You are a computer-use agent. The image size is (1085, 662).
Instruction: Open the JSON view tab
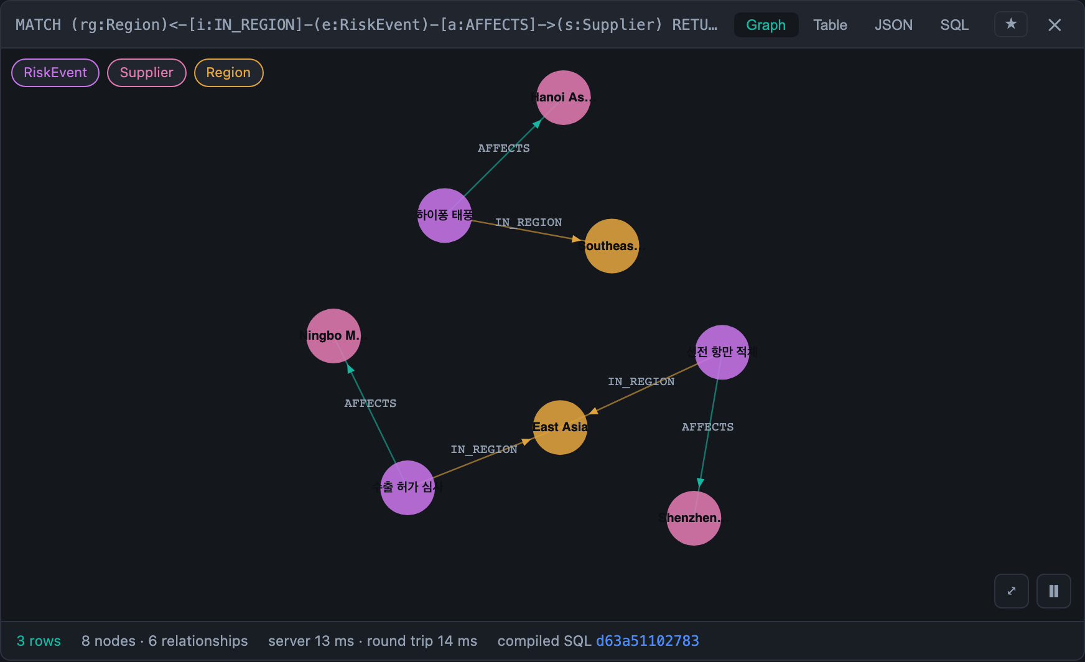click(x=893, y=25)
